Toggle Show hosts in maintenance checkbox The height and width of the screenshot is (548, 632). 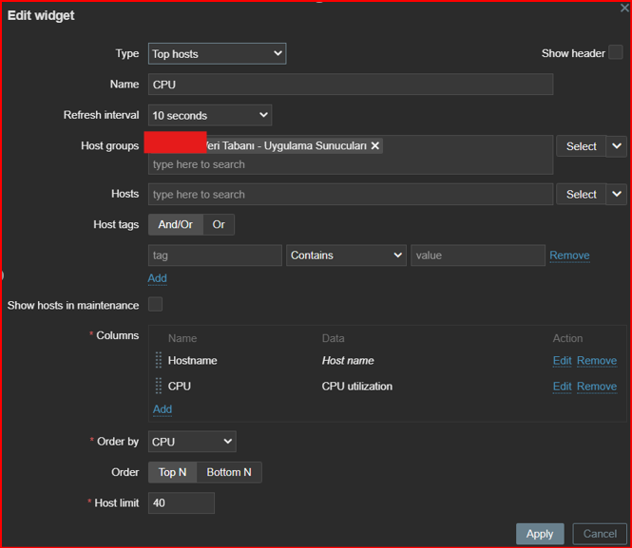[155, 305]
